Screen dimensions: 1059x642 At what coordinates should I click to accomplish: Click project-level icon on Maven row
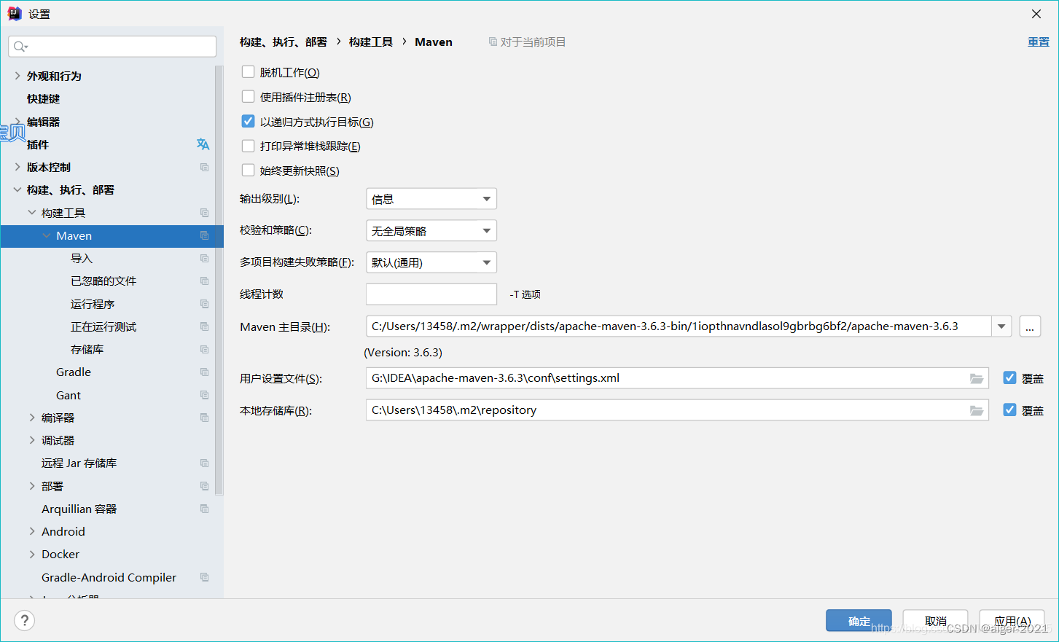pos(205,236)
